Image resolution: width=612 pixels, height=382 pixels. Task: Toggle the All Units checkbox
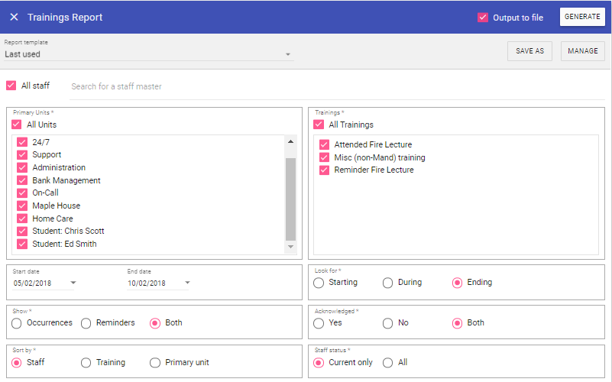[17, 125]
